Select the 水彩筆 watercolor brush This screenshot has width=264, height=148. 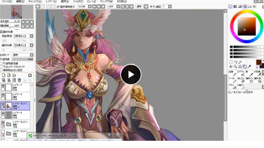pyautogui.click(x=258, y=73)
